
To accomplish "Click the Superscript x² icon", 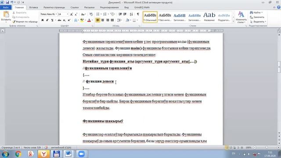I will coord(69,20).
